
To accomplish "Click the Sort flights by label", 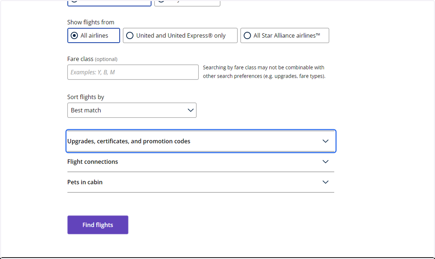I will pos(86,97).
